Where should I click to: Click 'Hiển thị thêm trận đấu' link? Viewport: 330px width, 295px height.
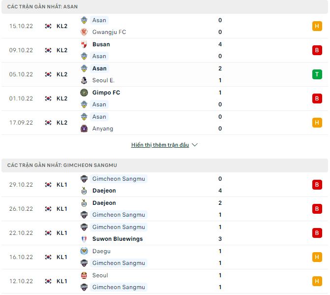(160, 145)
